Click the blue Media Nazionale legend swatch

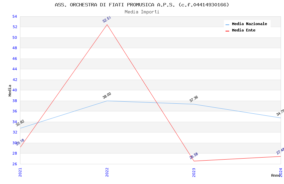pos(227,24)
